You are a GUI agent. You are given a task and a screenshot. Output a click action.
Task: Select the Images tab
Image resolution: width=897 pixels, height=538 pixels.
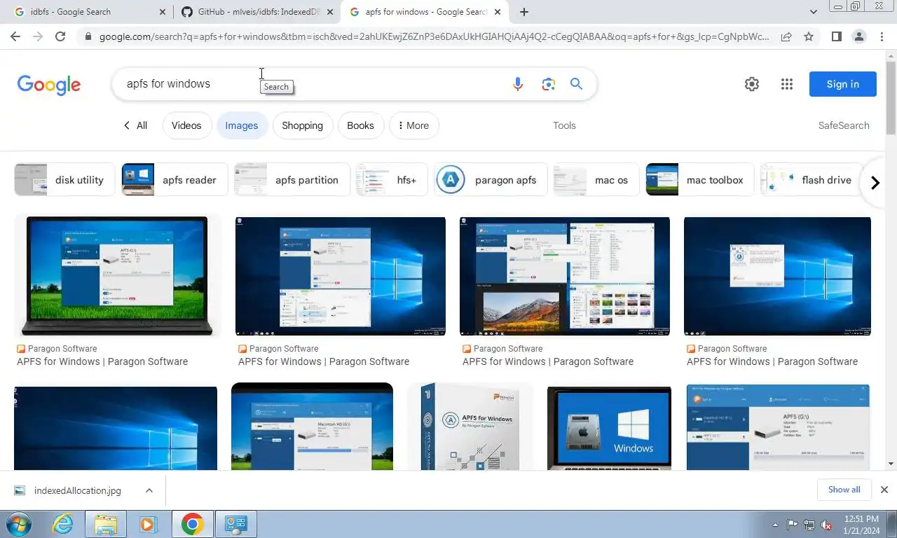[x=242, y=125]
